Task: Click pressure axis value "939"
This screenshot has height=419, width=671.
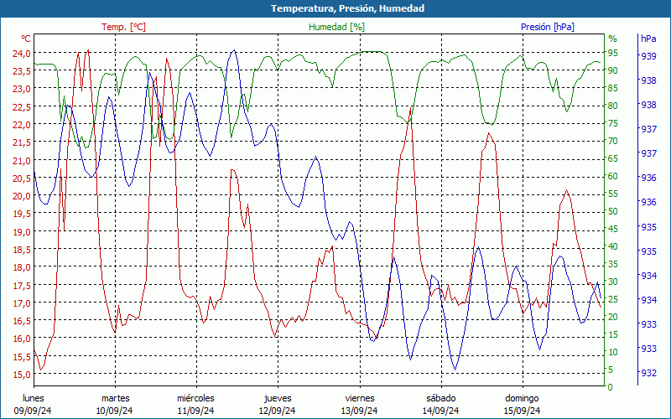Action: pos(648,56)
